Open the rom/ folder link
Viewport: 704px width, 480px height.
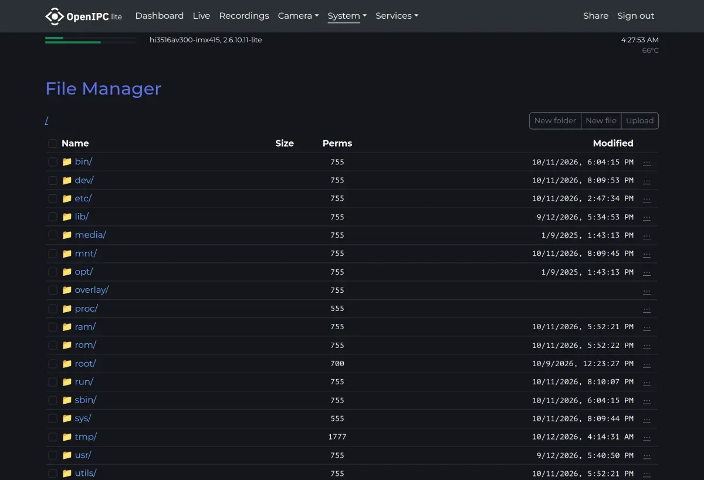(x=86, y=345)
